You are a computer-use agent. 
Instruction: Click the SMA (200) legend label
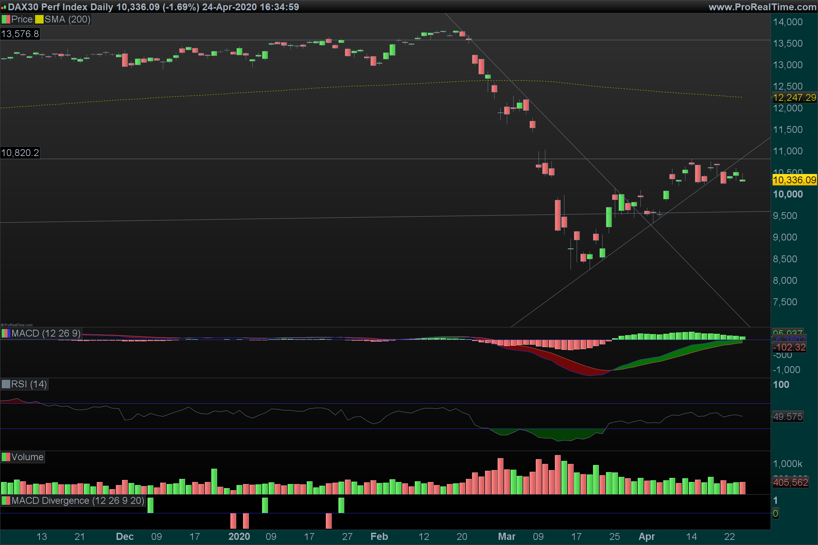(67, 19)
